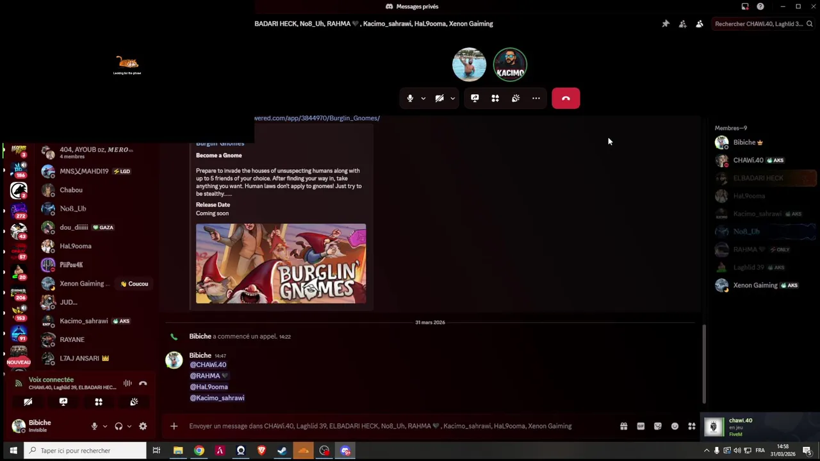Open soundboard from the voice panel
820x461 pixels.
pyautogui.click(x=134, y=402)
